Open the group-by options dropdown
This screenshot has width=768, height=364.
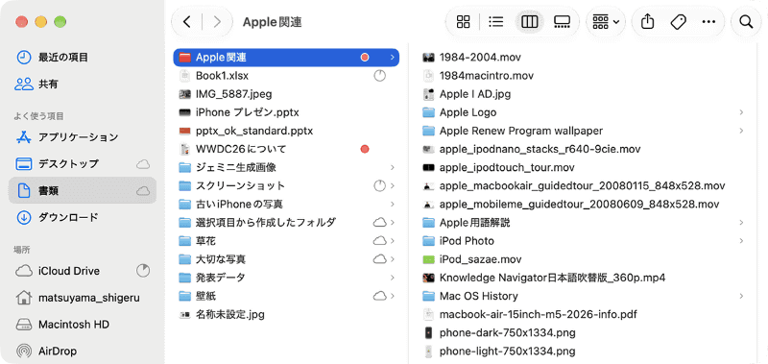click(x=606, y=21)
